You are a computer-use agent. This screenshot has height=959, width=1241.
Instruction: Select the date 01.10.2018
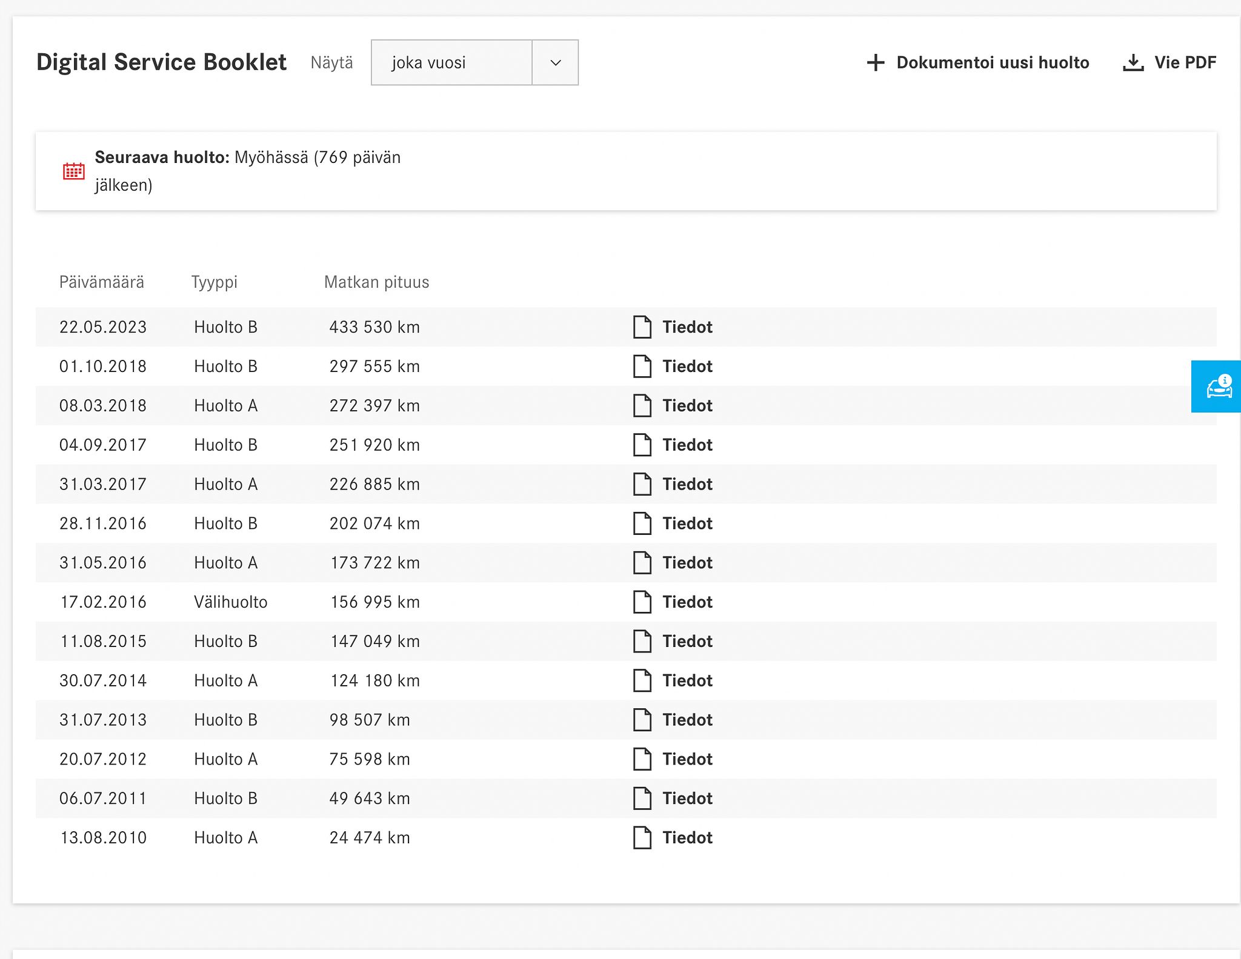(x=103, y=367)
